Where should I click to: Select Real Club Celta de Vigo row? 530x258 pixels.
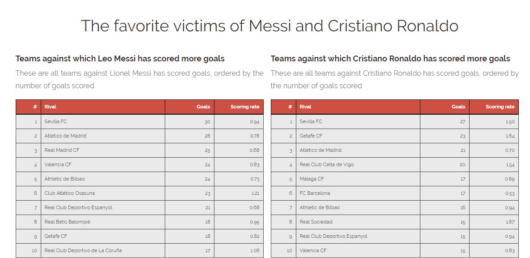(394, 165)
